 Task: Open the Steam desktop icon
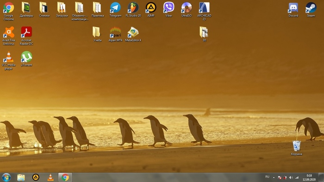point(311,10)
